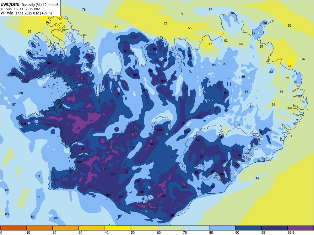Click the '82' humidity value on map
The height and width of the screenshot is (235, 314).
point(7,190)
